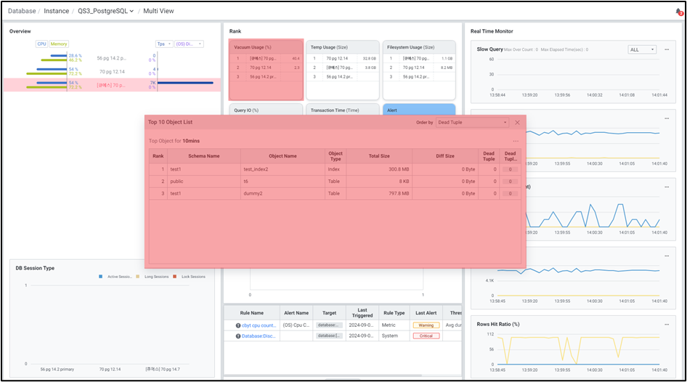
Task: Open the cbyt cpu count rule link
Action: [259, 325]
